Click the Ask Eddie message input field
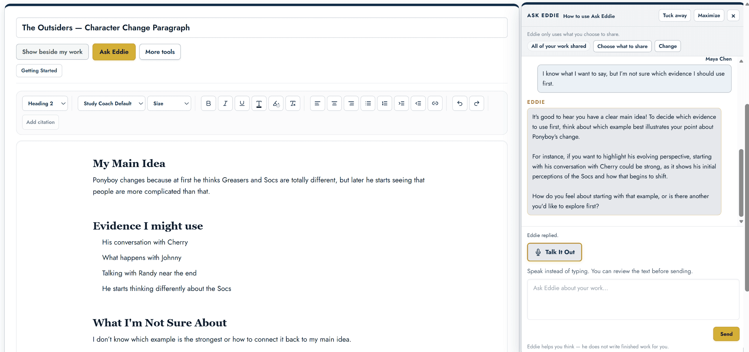Image resolution: width=749 pixels, height=352 pixels. pyautogui.click(x=633, y=299)
